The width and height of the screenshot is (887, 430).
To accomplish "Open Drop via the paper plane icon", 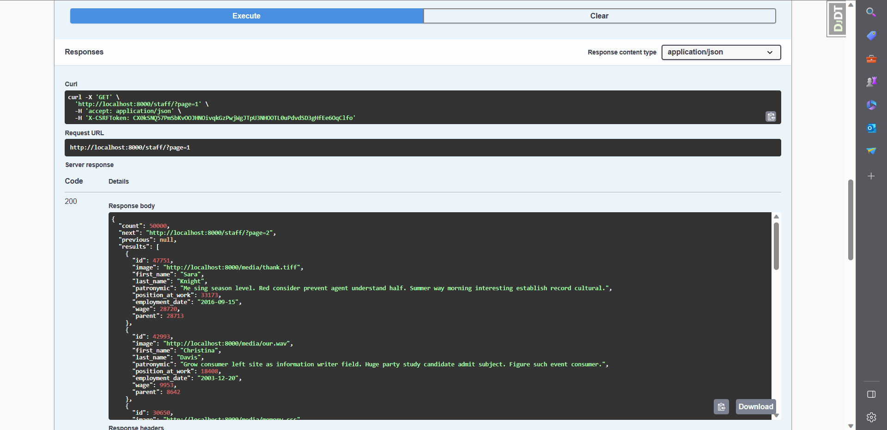I will tap(871, 151).
